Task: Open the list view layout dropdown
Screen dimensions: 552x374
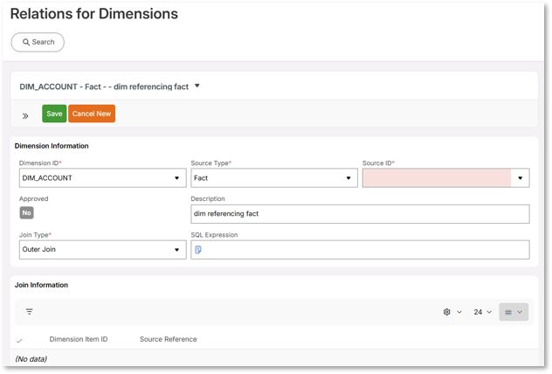Action: click(x=514, y=312)
